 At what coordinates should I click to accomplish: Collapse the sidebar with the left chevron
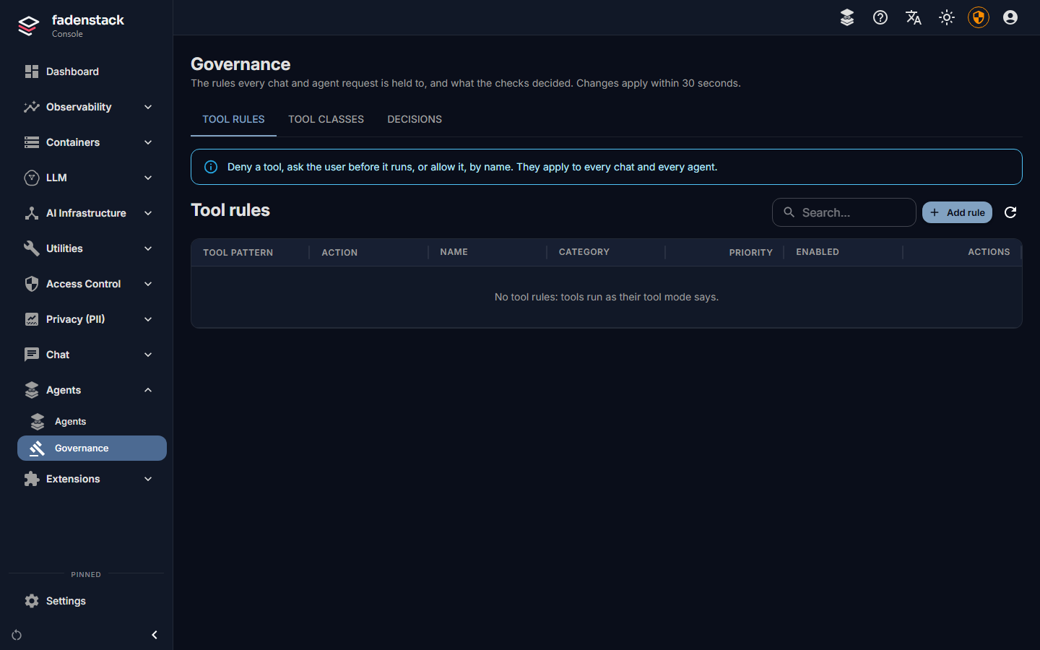point(154,635)
